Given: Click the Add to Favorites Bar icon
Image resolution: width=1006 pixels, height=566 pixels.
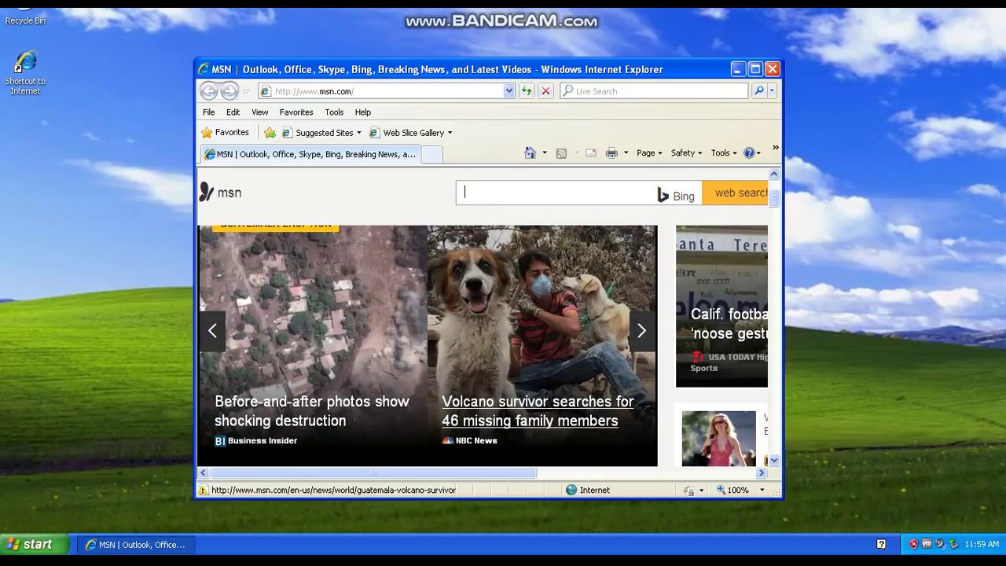Looking at the screenshot, I should 270,133.
